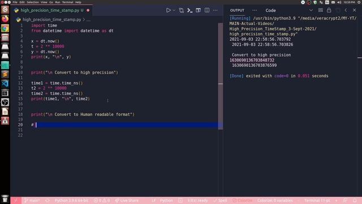Open OBS Studio from the dock
The image size is (362, 204).
click(x=5, y=102)
